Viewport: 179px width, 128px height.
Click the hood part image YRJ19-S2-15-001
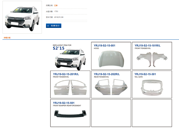(x=111, y=59)
